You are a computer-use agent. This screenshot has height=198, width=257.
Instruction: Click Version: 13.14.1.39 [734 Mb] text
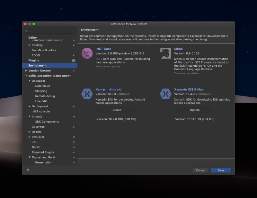click(x=195, y=119)
